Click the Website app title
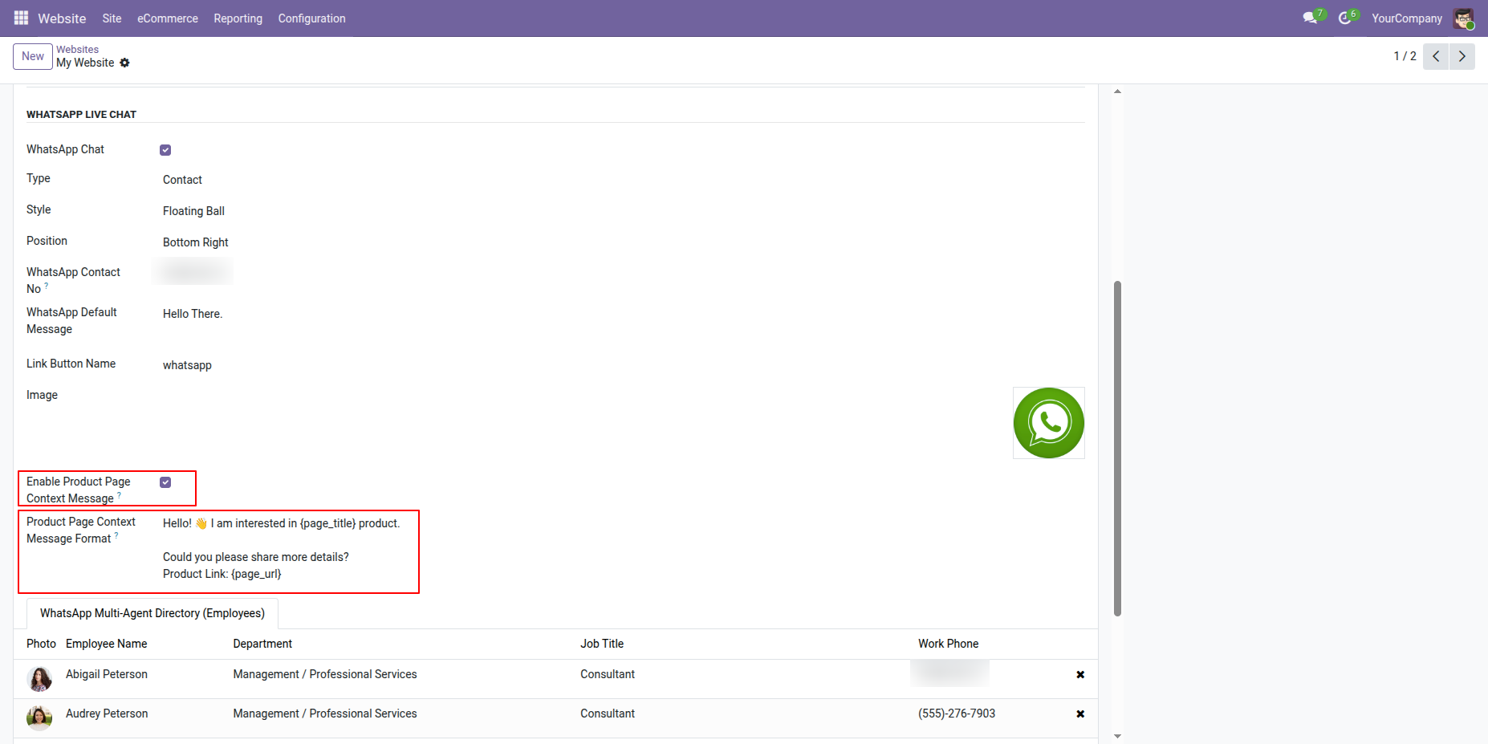 pos(62,18)
